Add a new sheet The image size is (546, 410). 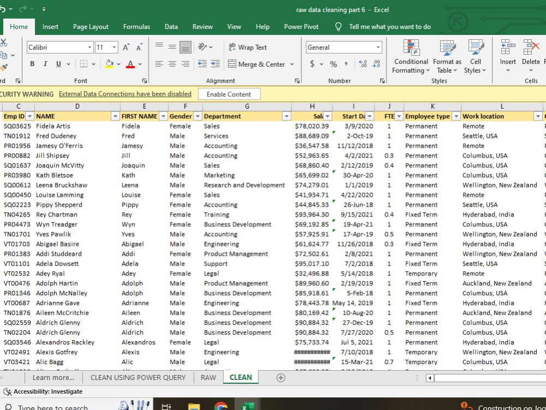[281, 378]
